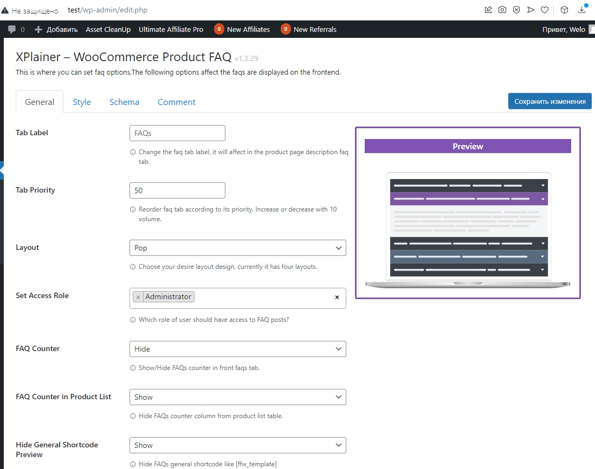Take a snapshot with the camera icon

(502, 10)
